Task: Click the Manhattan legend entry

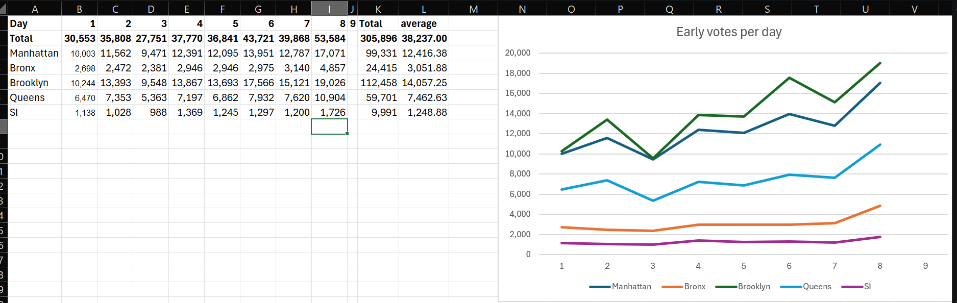Action: 620,287
